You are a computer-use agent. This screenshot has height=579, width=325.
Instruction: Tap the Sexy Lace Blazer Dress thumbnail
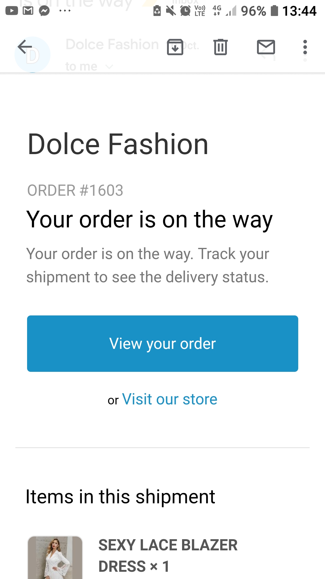(55, 557)
